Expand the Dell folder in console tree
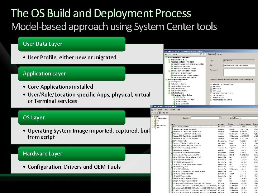The height and width of the screenshot is (193, 258). pos(153,121)
